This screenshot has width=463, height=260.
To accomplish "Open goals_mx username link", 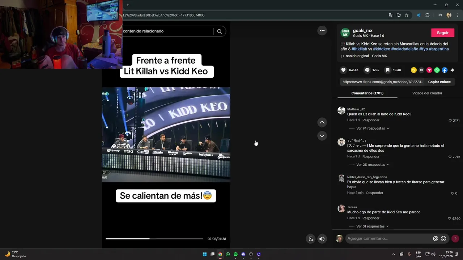I will tap(363, 31).
